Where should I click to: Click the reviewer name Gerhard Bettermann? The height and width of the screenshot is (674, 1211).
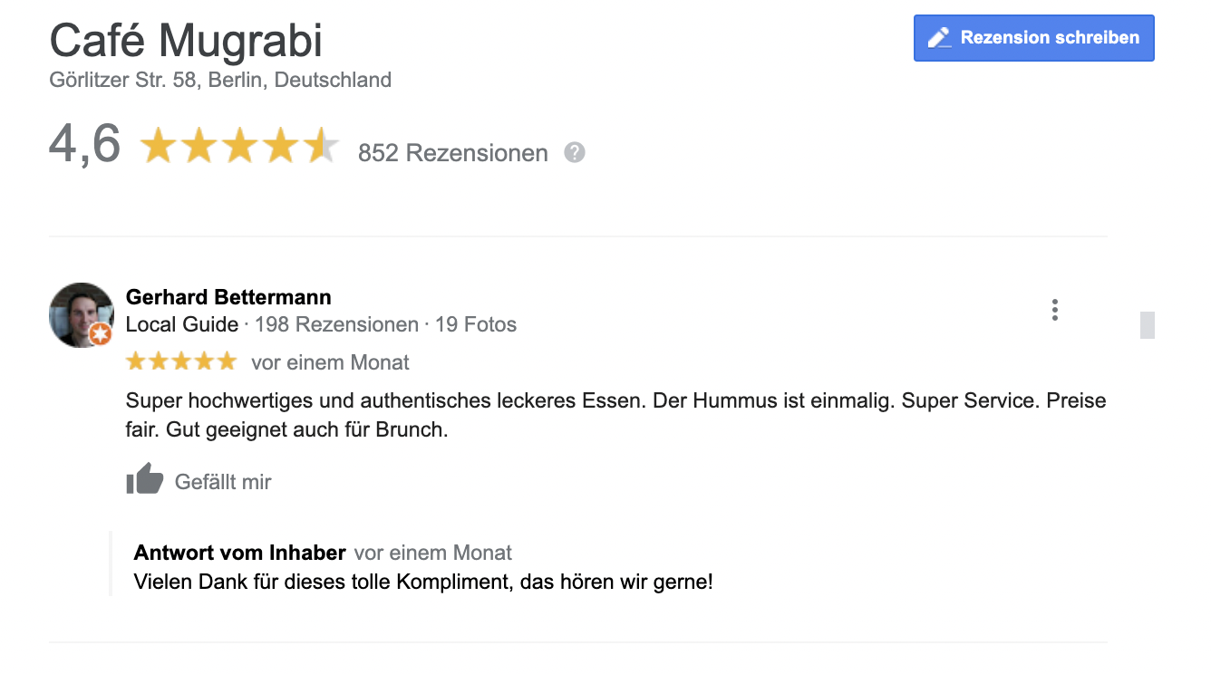tap(228, 296)
